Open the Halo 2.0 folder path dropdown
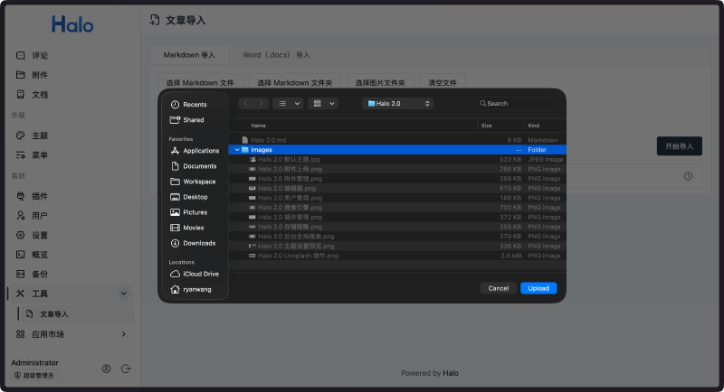 coord(398,104)
